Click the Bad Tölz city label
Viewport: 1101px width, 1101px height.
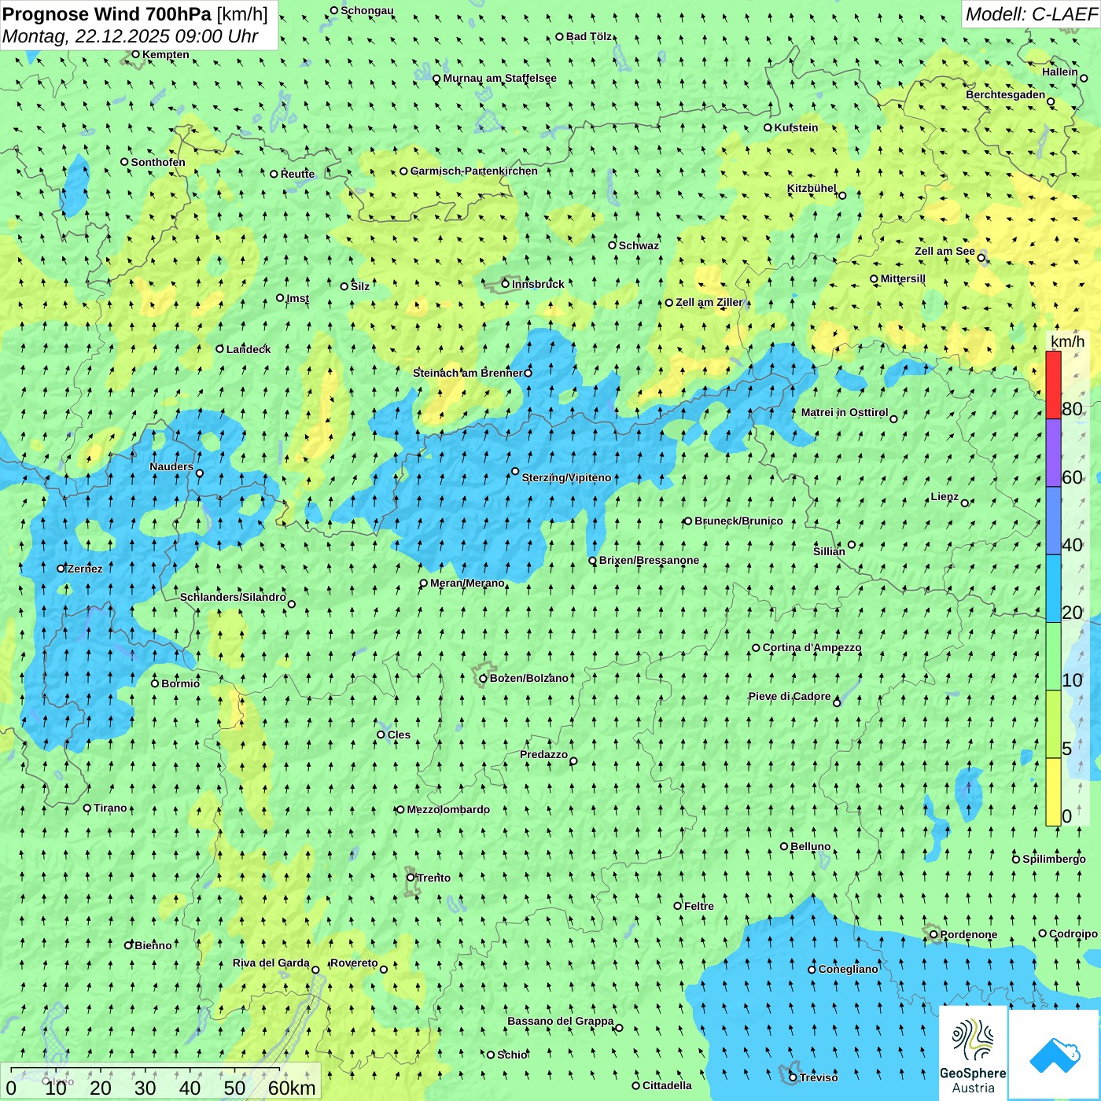(589, 36)
